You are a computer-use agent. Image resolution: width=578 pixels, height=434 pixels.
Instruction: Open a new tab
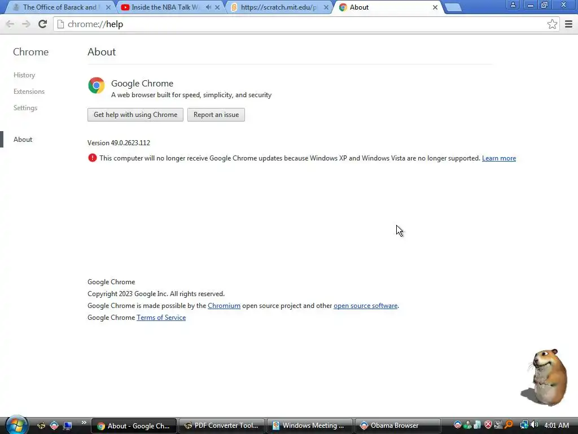(453, 7)
